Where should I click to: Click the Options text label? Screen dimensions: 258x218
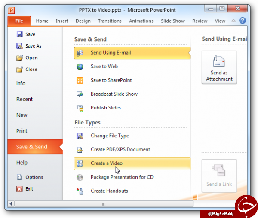[34, 177]
